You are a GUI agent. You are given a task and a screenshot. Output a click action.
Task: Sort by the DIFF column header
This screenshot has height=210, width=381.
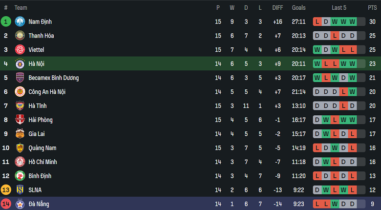[x=277, y=8]
